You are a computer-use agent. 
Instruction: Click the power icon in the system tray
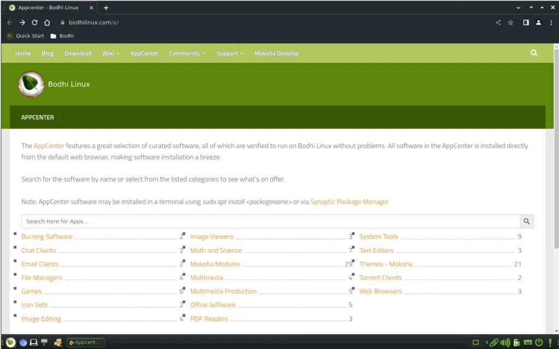coord(539,342)
